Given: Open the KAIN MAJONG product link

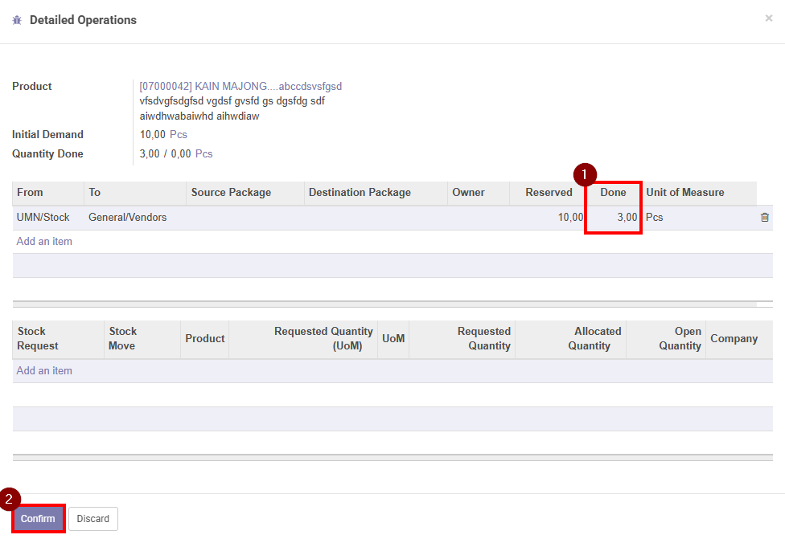Looking at the screenshot, I should point(240,86).
